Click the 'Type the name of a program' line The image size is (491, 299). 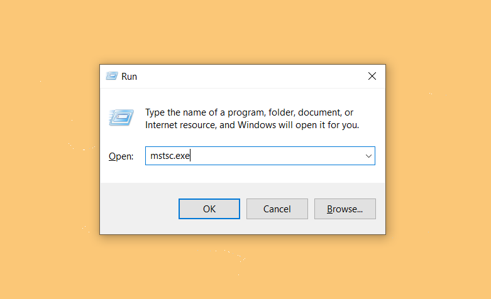coord(249,112)
